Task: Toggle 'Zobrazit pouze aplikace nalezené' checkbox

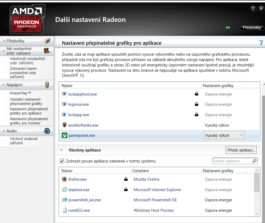Action: point(62,161)
